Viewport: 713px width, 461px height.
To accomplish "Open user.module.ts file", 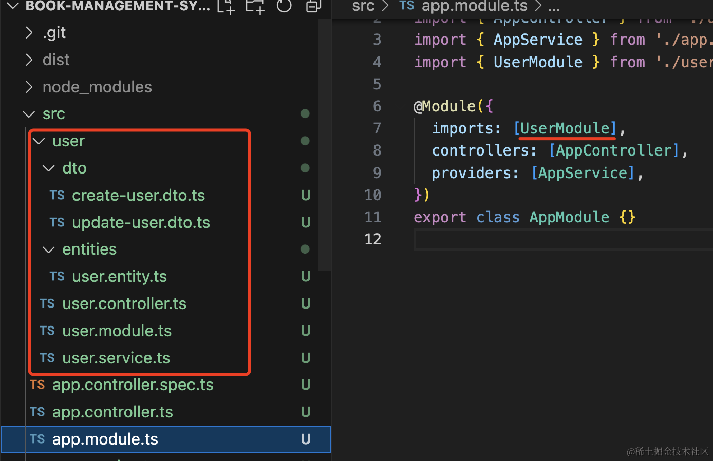I will [x=117, y=331].
